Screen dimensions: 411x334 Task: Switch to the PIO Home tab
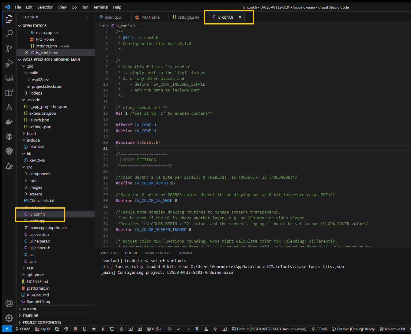coord(150,17)
